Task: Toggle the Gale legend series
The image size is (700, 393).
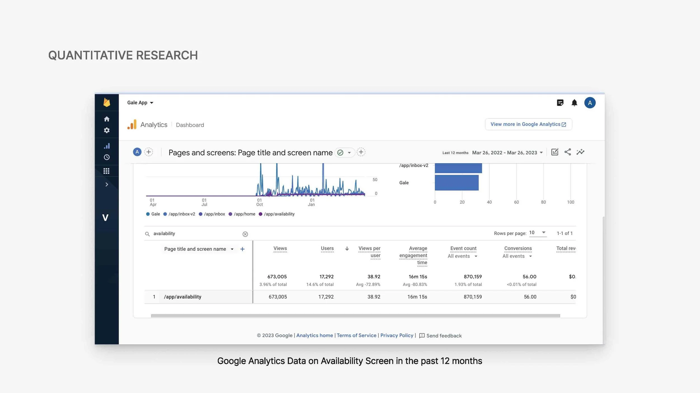Action: (153, 214)
